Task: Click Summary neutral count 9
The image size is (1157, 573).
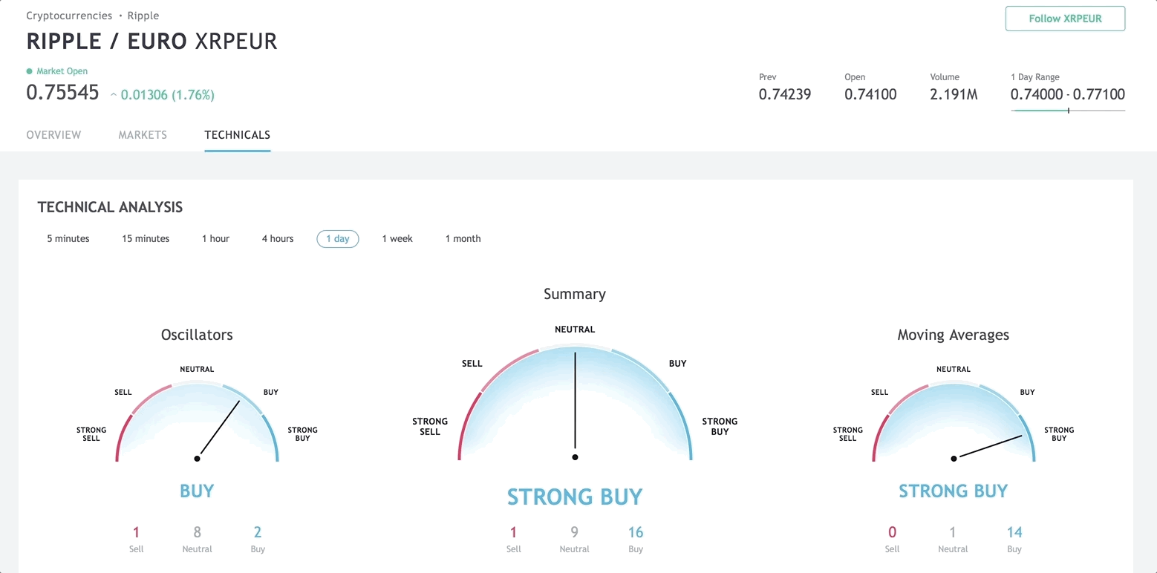Action: point(574,532)
